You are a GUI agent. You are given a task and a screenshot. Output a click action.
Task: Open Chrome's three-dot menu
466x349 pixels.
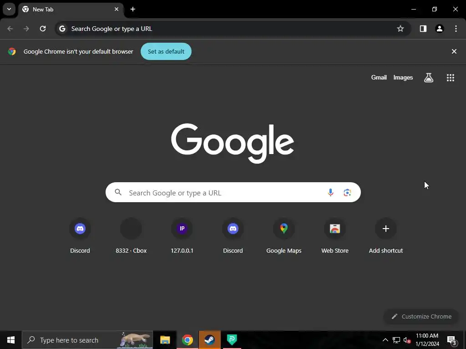[456, 29]
